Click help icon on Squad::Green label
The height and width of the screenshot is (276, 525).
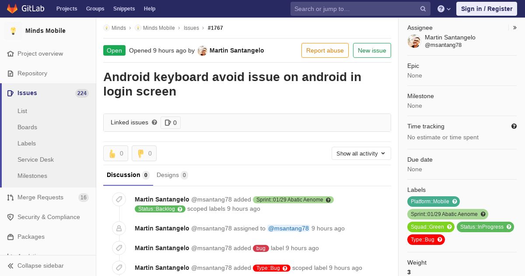[449, 227]
